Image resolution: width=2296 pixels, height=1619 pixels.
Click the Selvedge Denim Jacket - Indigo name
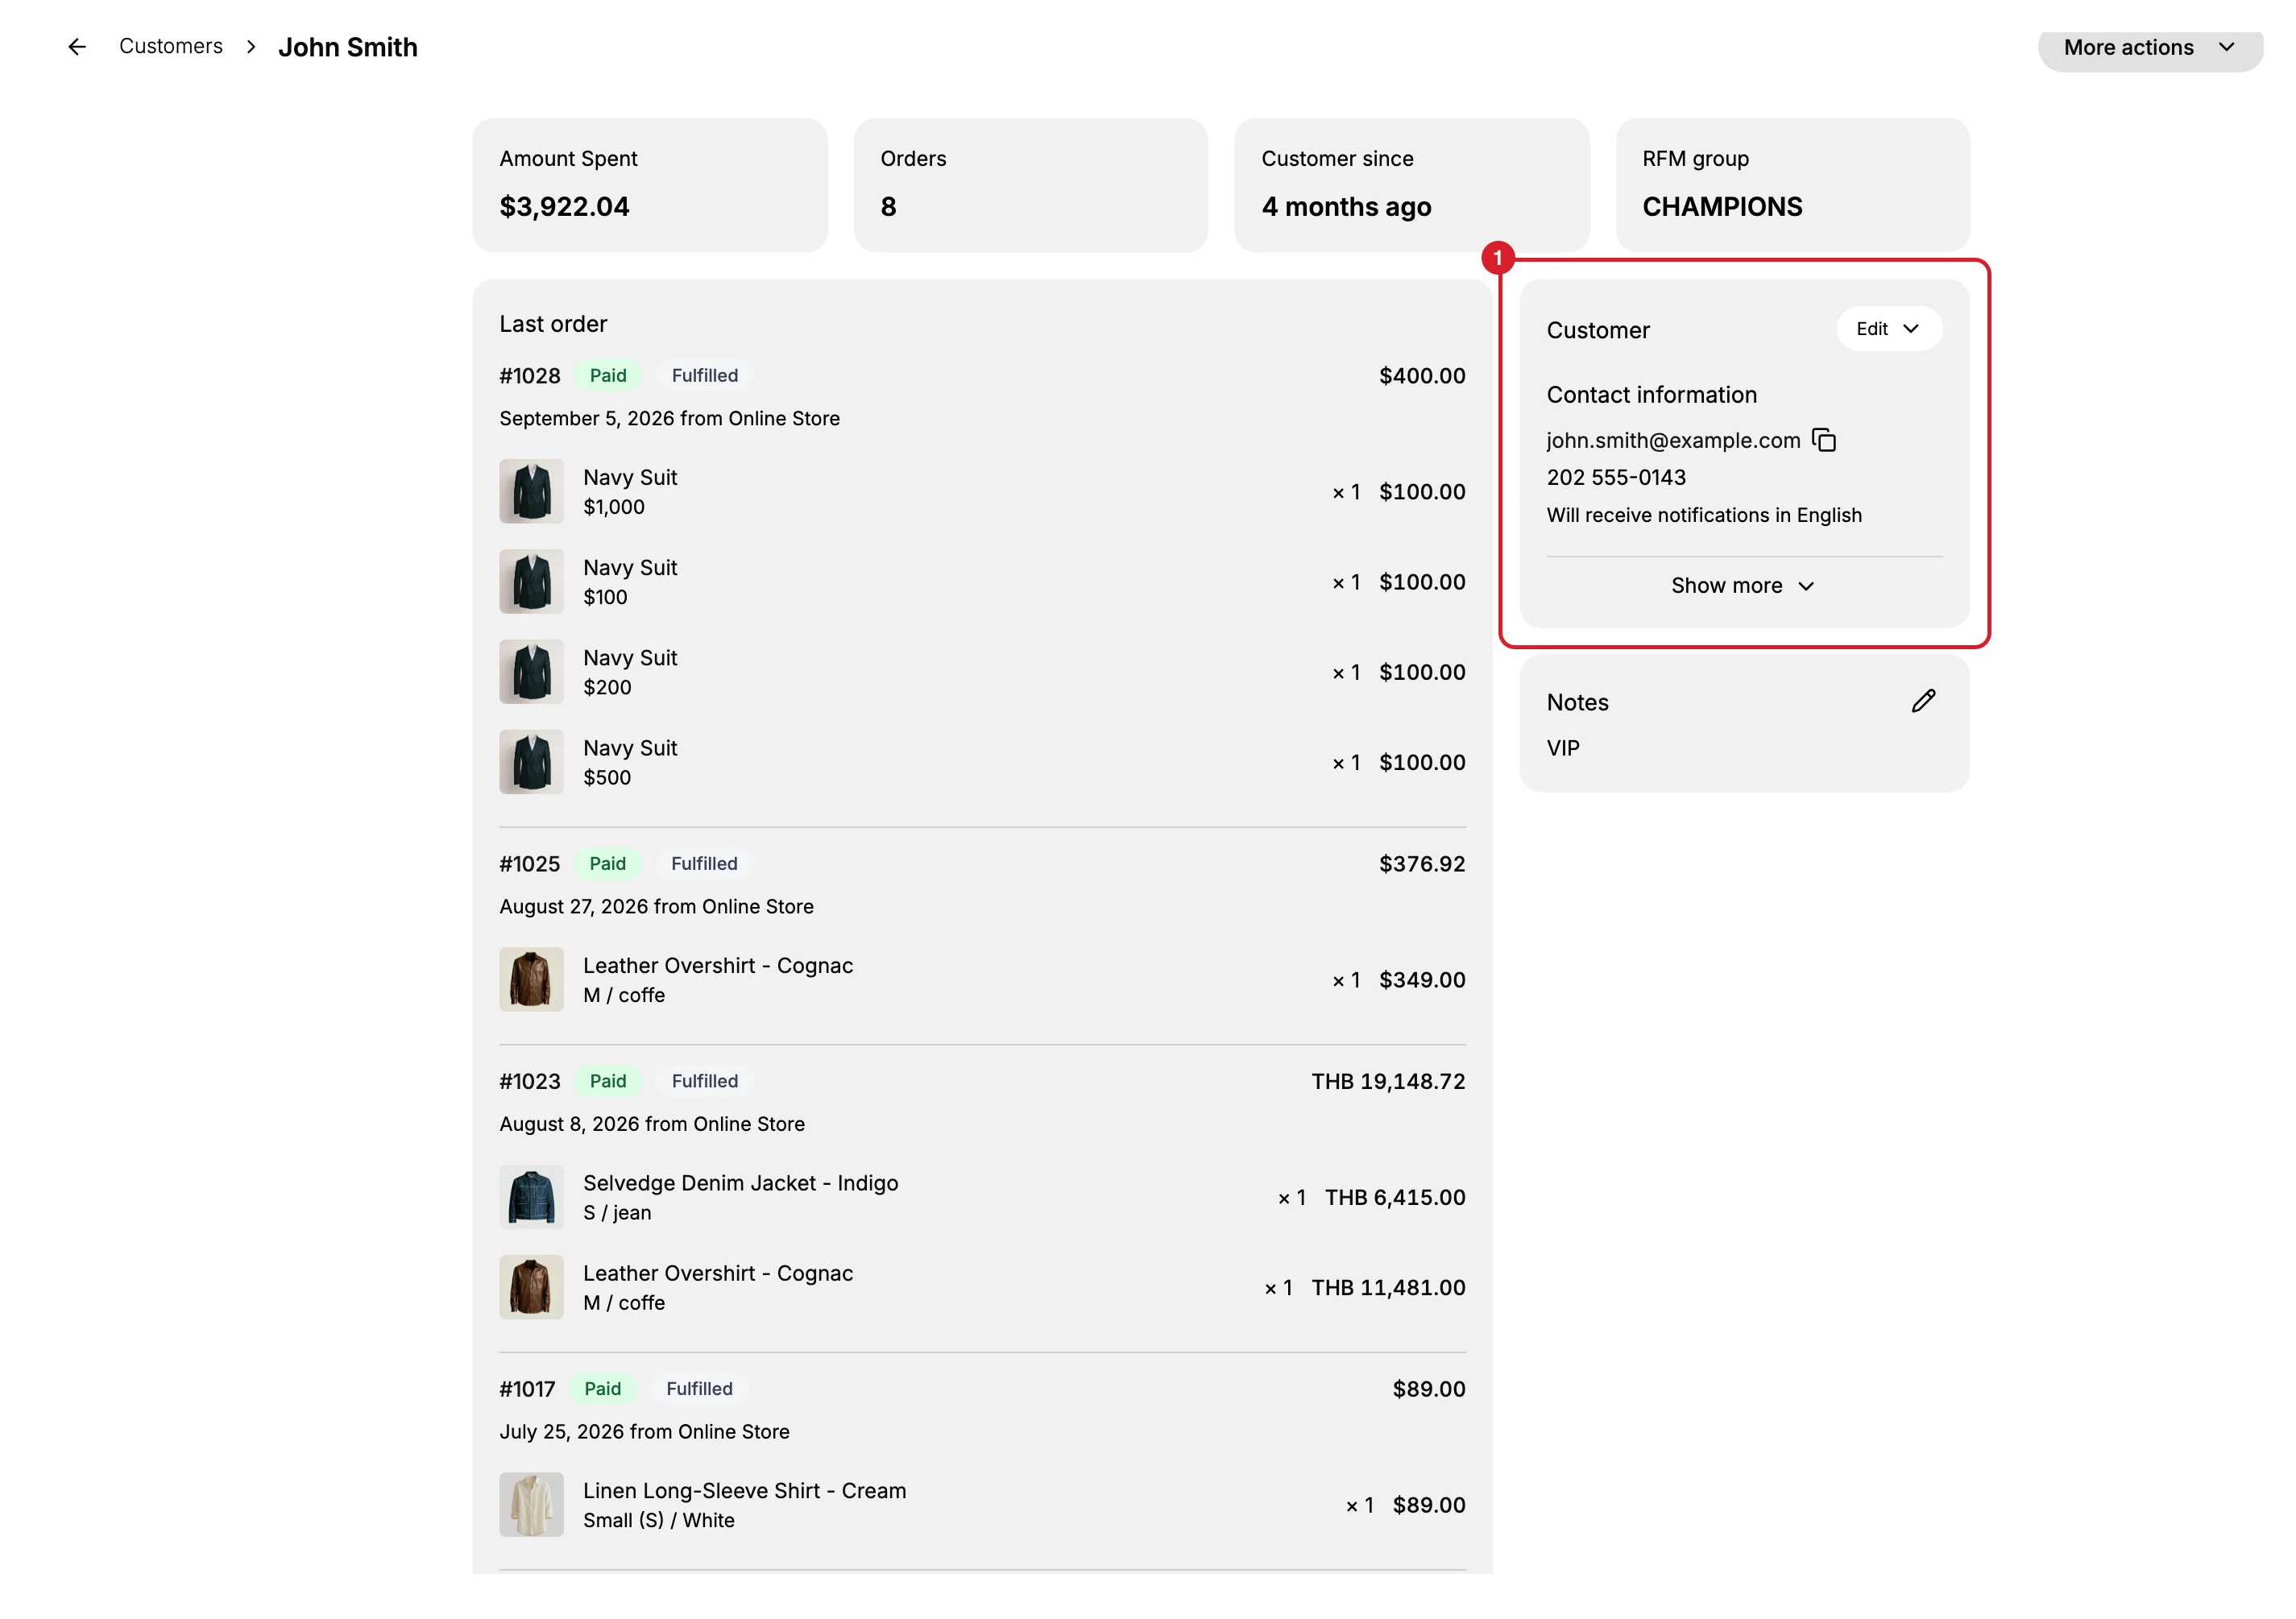[740, 1183]
